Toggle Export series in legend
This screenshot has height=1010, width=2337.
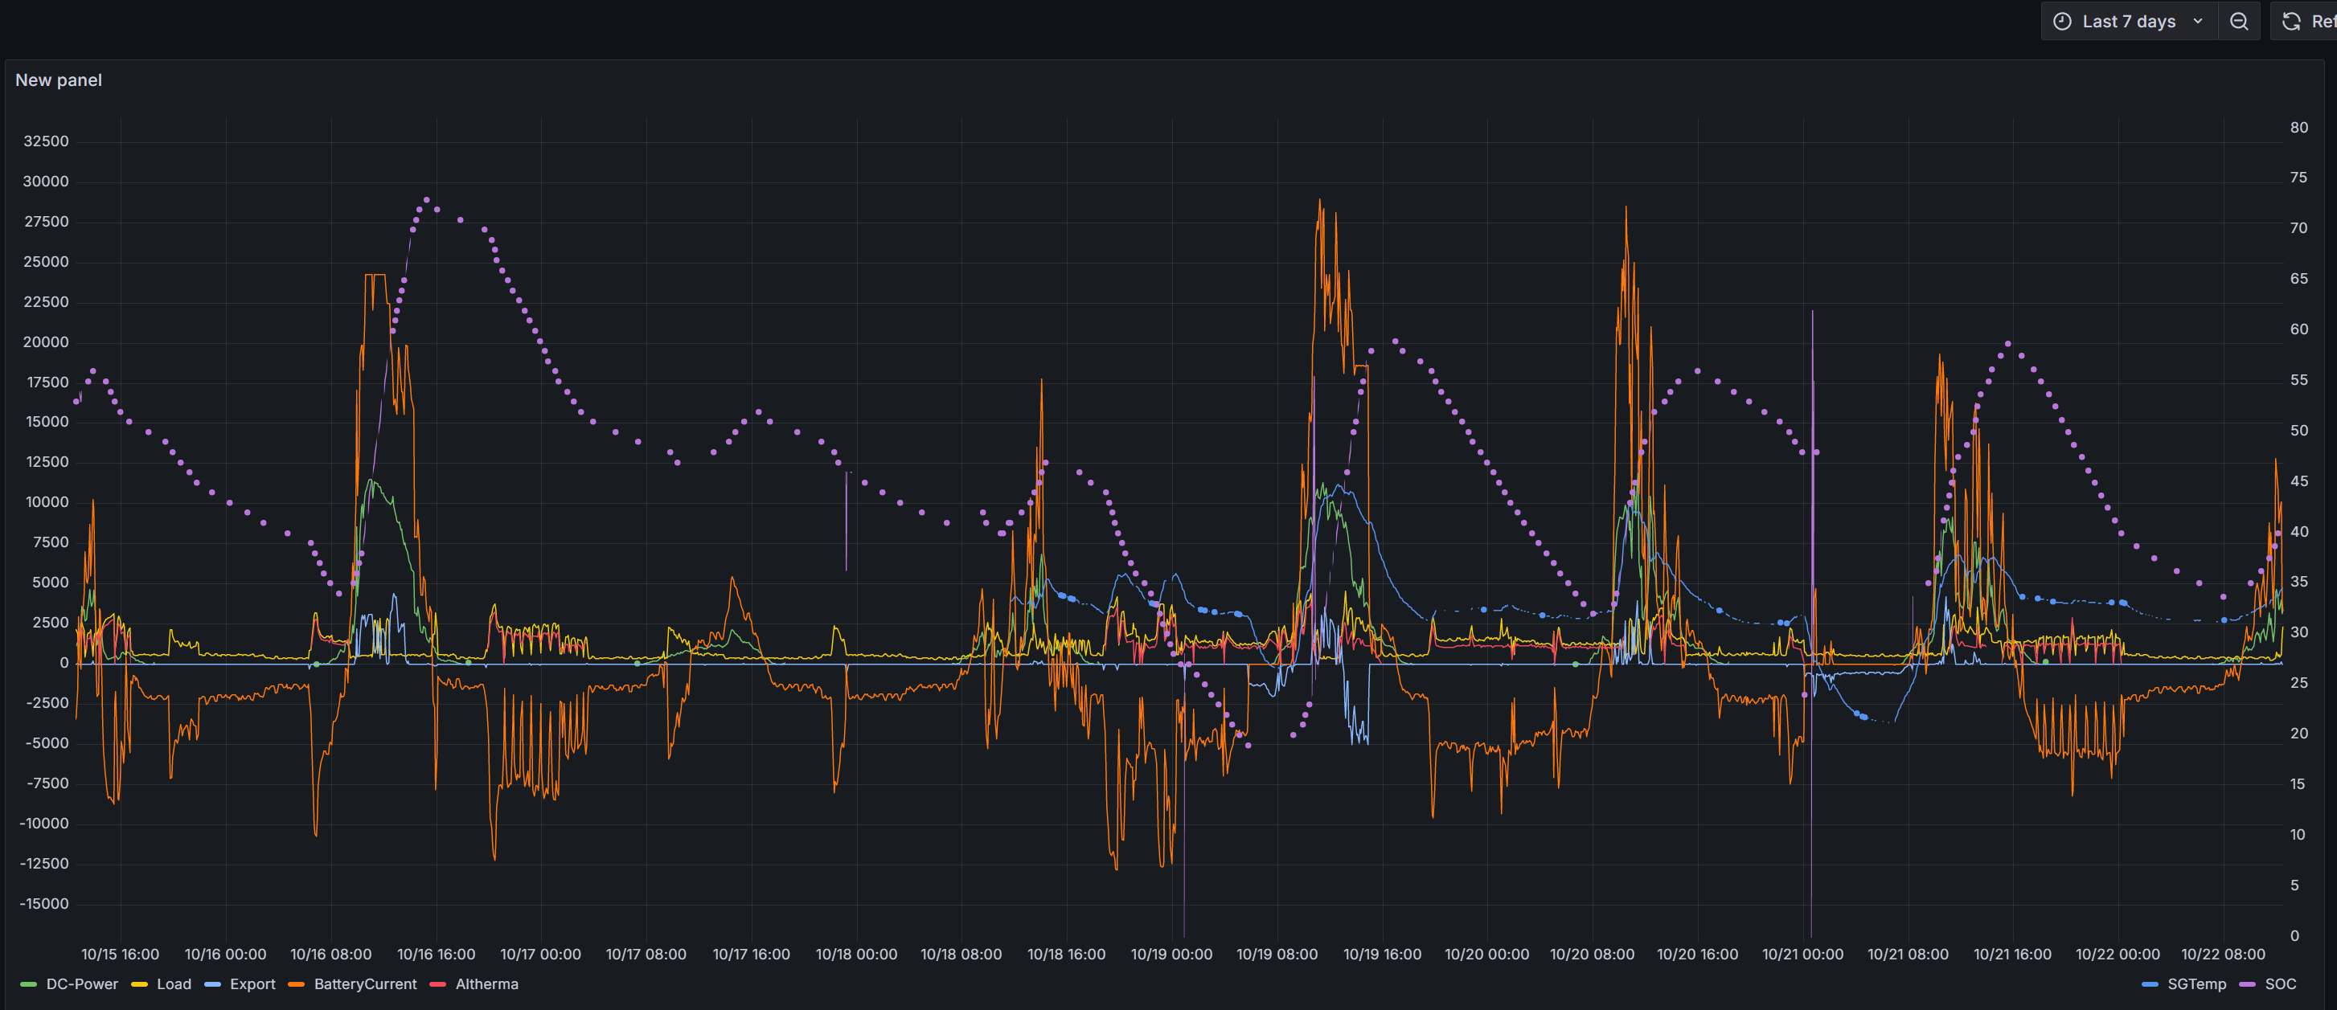click(252, 983)
